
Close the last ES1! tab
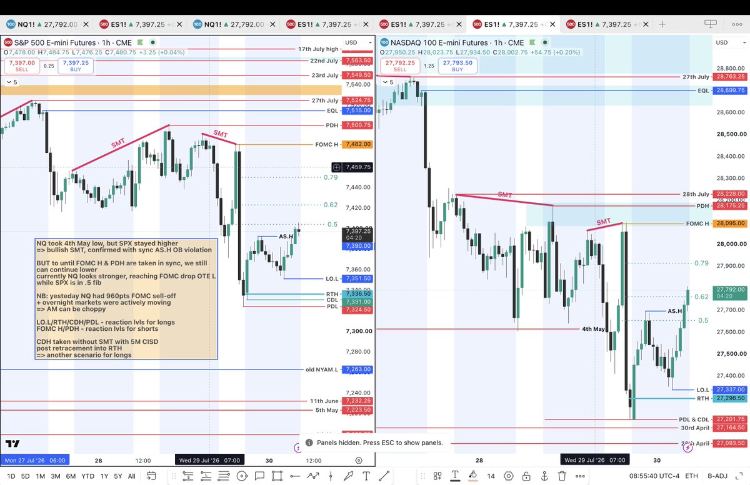coord(645,24)
